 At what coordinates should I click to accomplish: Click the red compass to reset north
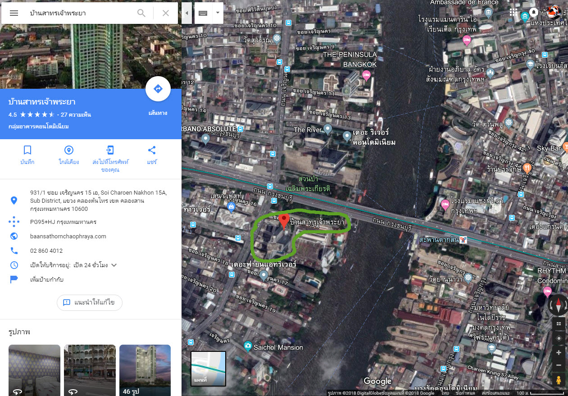pos(558,306)
